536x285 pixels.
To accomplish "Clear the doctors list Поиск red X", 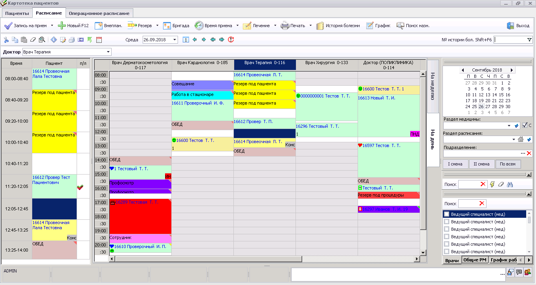I will click(x=482, y=204).
